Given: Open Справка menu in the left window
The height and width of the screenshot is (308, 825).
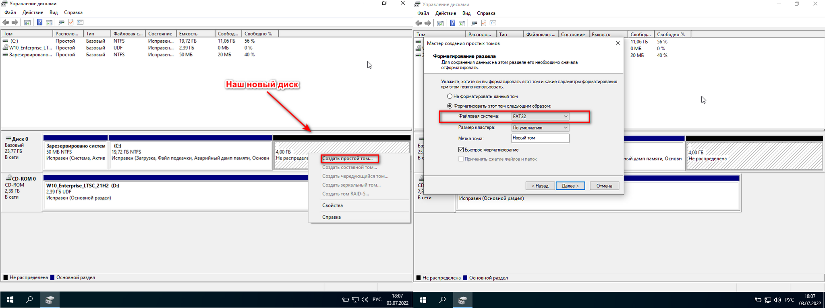Looking at the screenshot, I should (x=73, y=12).
